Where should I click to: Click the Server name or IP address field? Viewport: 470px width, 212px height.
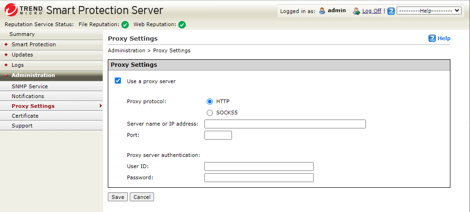coord(285,124)
